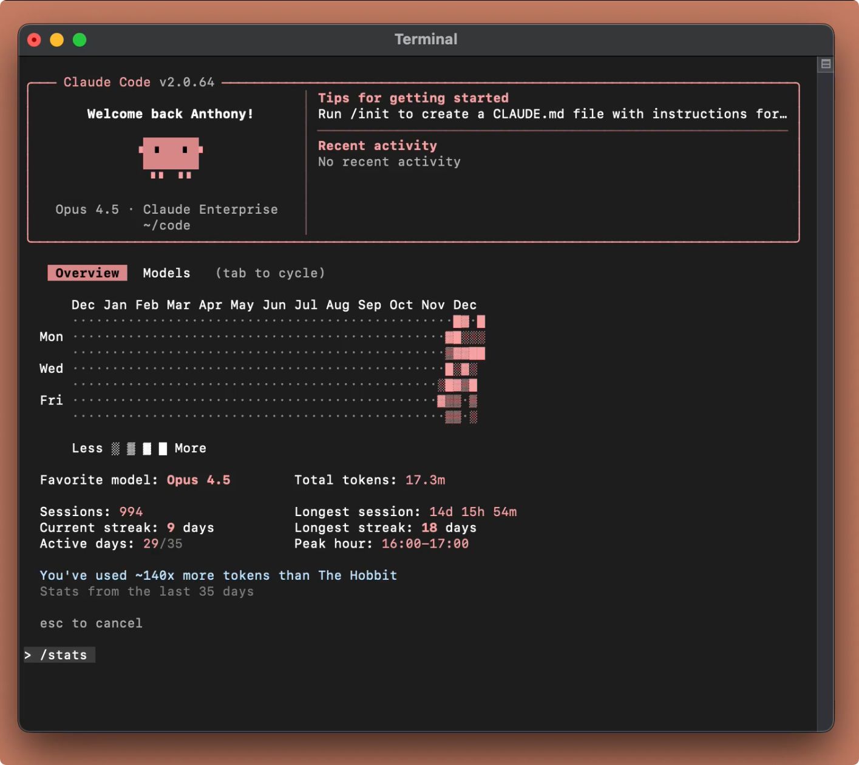
Task: Click the Active days value 29/35
Action: pos(163,543)
